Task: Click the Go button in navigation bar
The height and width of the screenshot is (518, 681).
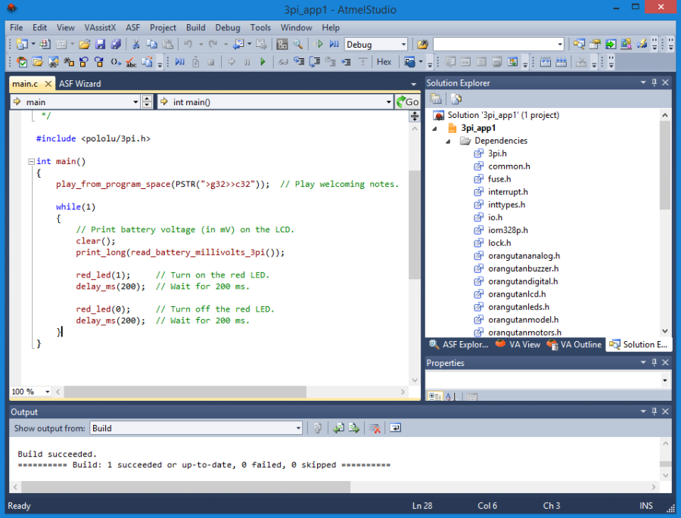Action: (x=407, y=102)
